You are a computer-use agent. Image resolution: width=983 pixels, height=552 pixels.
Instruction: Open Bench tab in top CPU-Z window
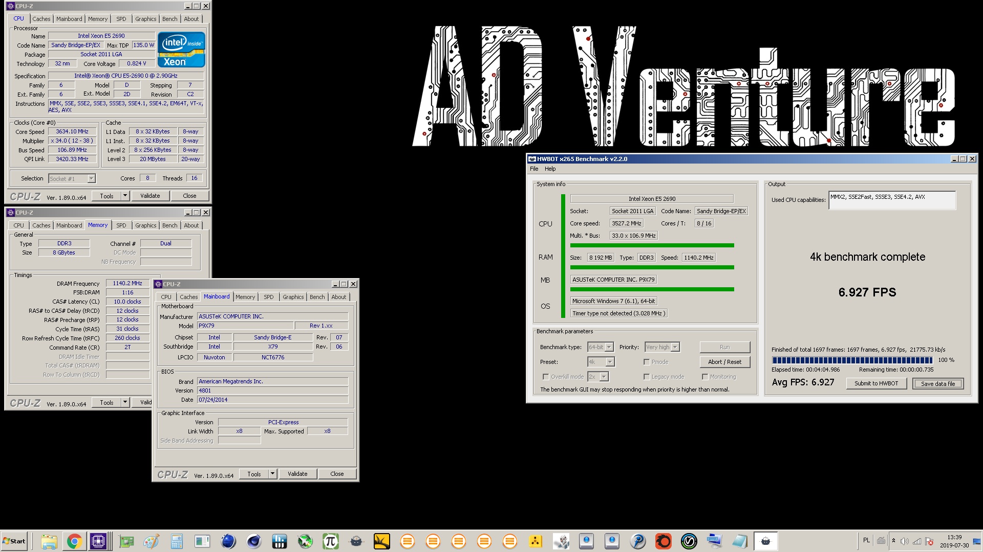[x=170, y=19]
